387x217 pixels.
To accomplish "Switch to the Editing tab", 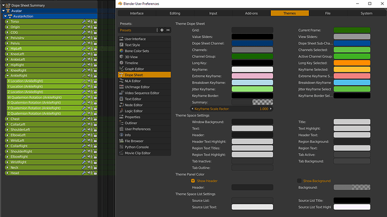I will pos(175,13).
